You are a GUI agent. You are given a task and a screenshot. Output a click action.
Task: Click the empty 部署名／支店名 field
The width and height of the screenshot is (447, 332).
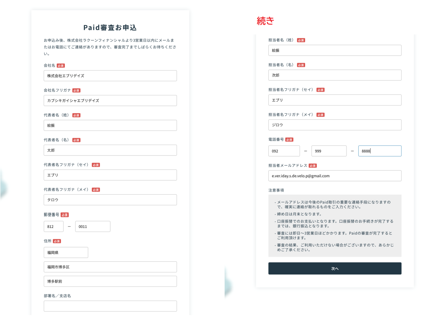110,306
